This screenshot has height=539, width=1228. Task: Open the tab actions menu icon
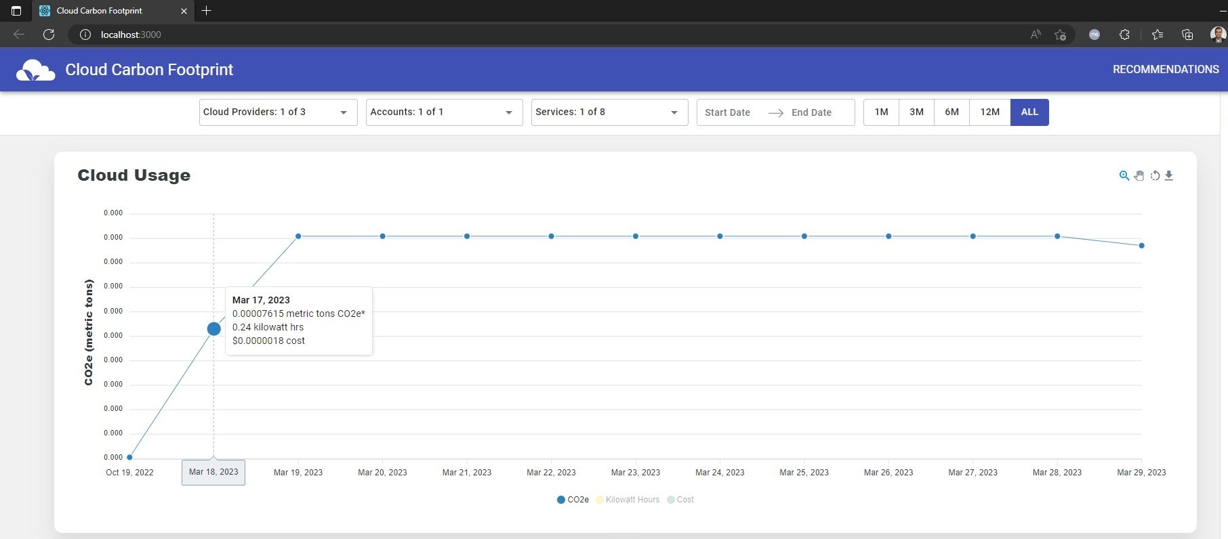pos(16,11)
